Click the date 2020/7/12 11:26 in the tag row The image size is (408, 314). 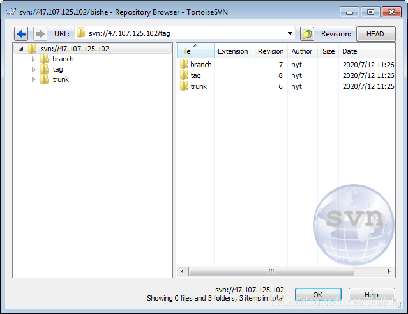click(368, 75)
